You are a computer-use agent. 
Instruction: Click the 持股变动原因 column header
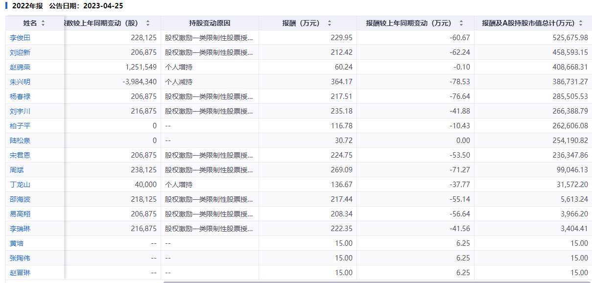pyautogui.click(x=210, y=23)
